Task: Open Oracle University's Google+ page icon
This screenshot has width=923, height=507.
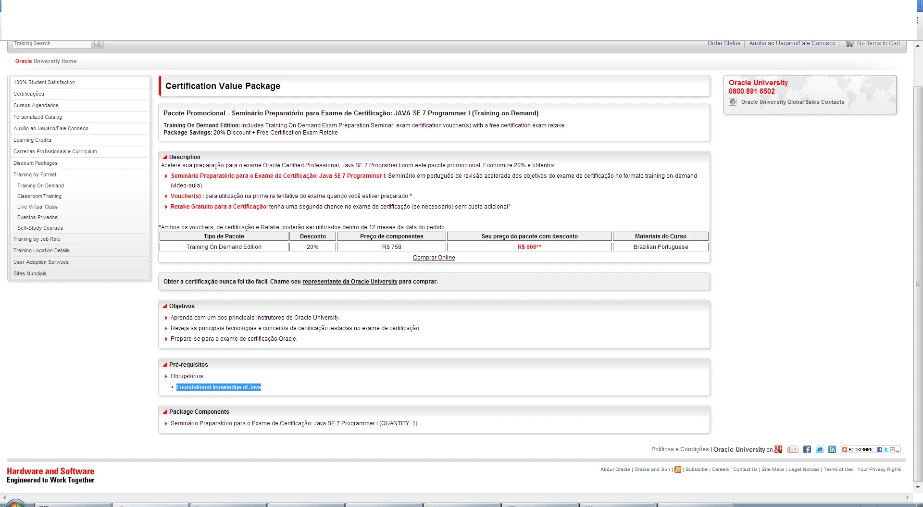Action: [x=778, y=449]
